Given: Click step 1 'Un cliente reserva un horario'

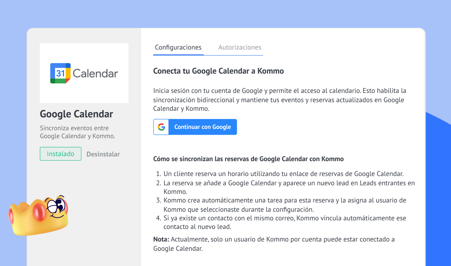Looking at the screenshot, I should (283, 174).
